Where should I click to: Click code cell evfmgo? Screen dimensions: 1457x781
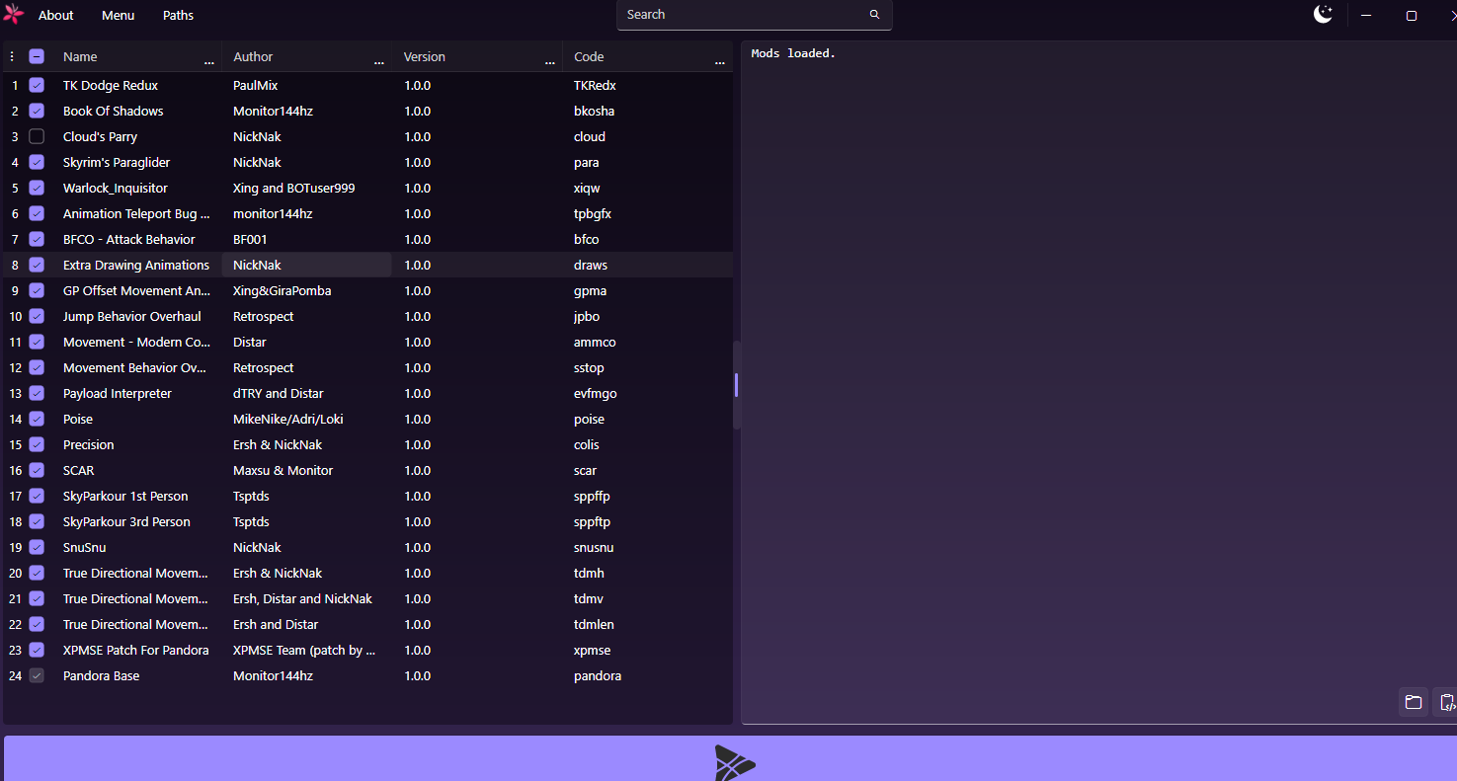pyautogui.click(x=596, y=393)
